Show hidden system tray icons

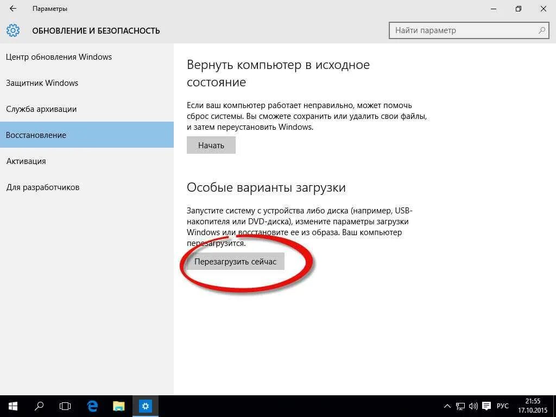tap(447, 406)
